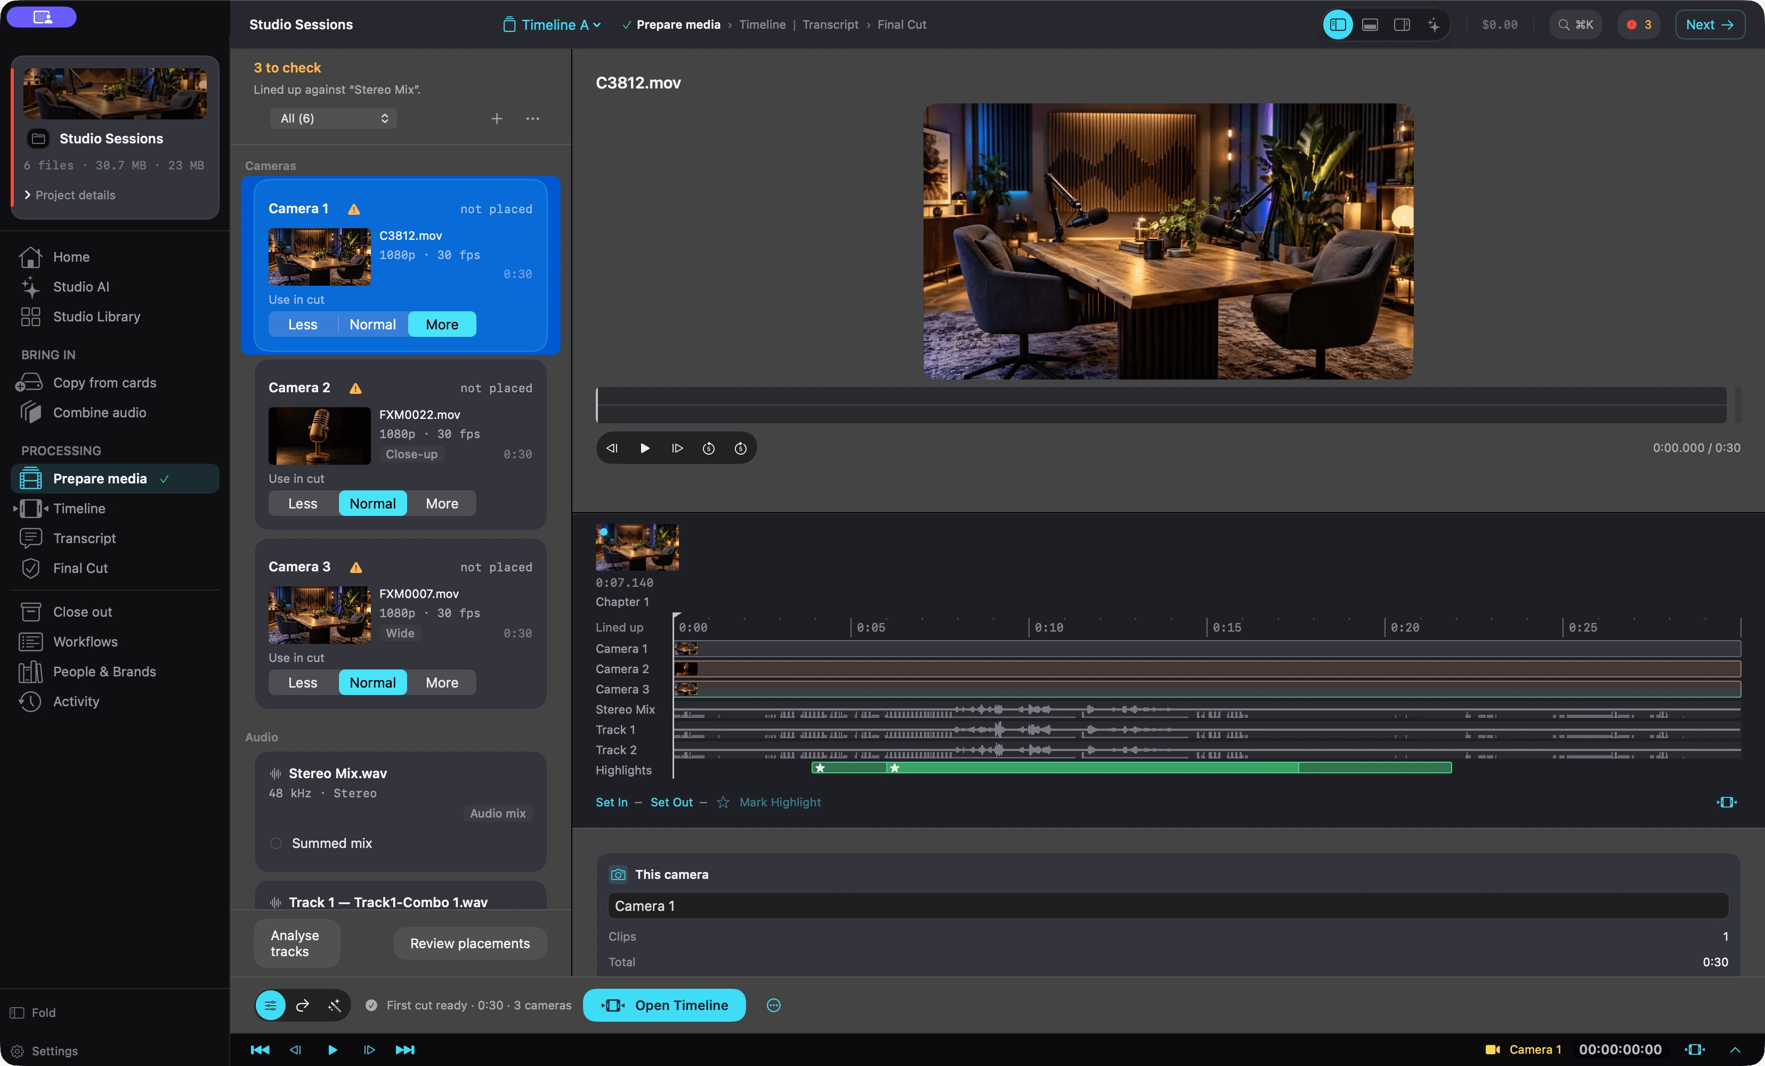Screen dimensions: 1765x1066
Task: Click Review placements
Action: 470,943
